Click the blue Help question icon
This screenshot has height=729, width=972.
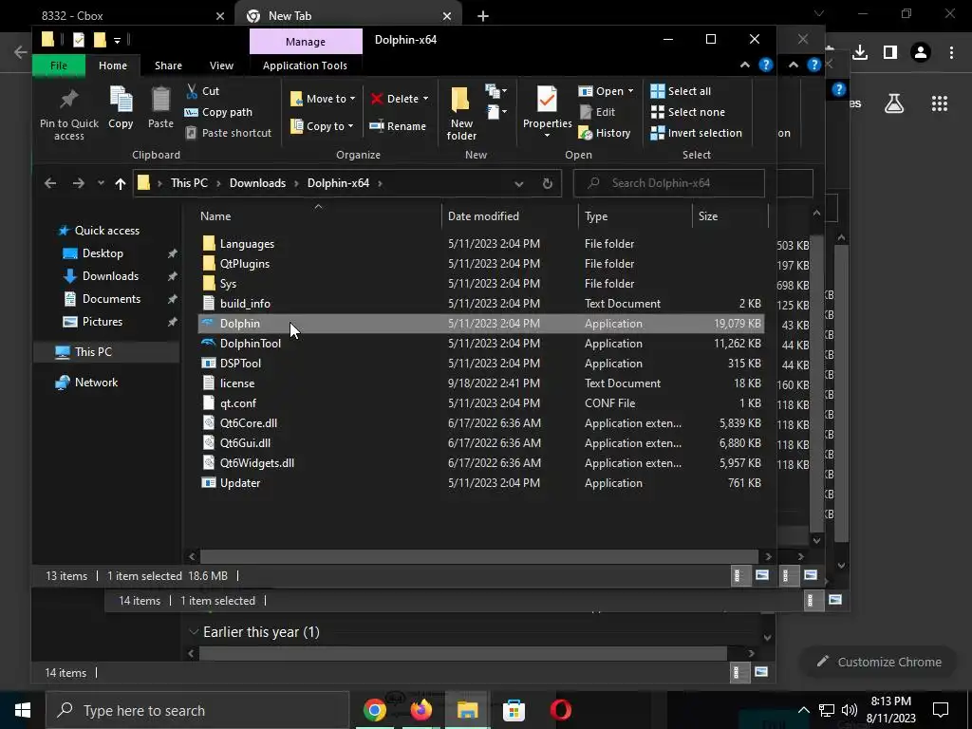[x=766, y=65]
